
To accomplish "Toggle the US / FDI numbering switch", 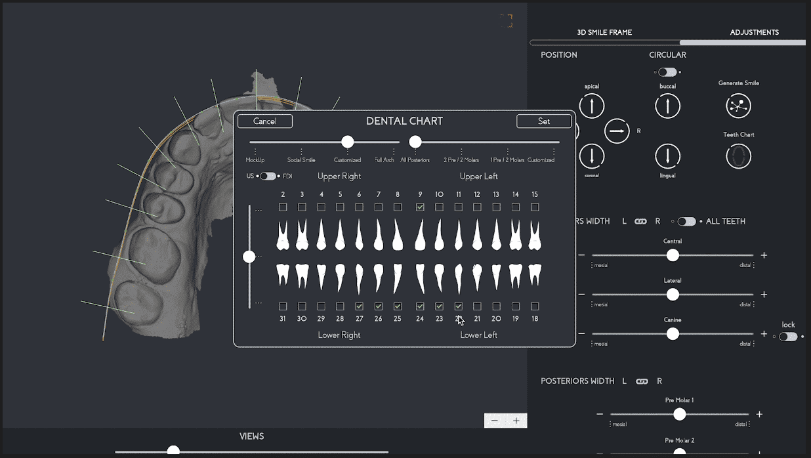I will point(268,177).
